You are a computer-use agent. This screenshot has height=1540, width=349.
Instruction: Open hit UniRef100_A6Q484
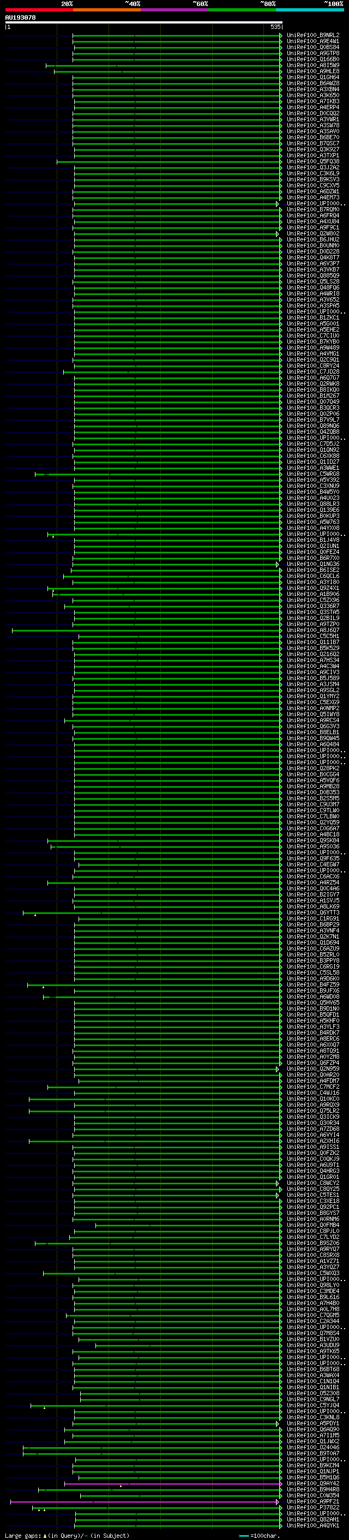[312, 745]
